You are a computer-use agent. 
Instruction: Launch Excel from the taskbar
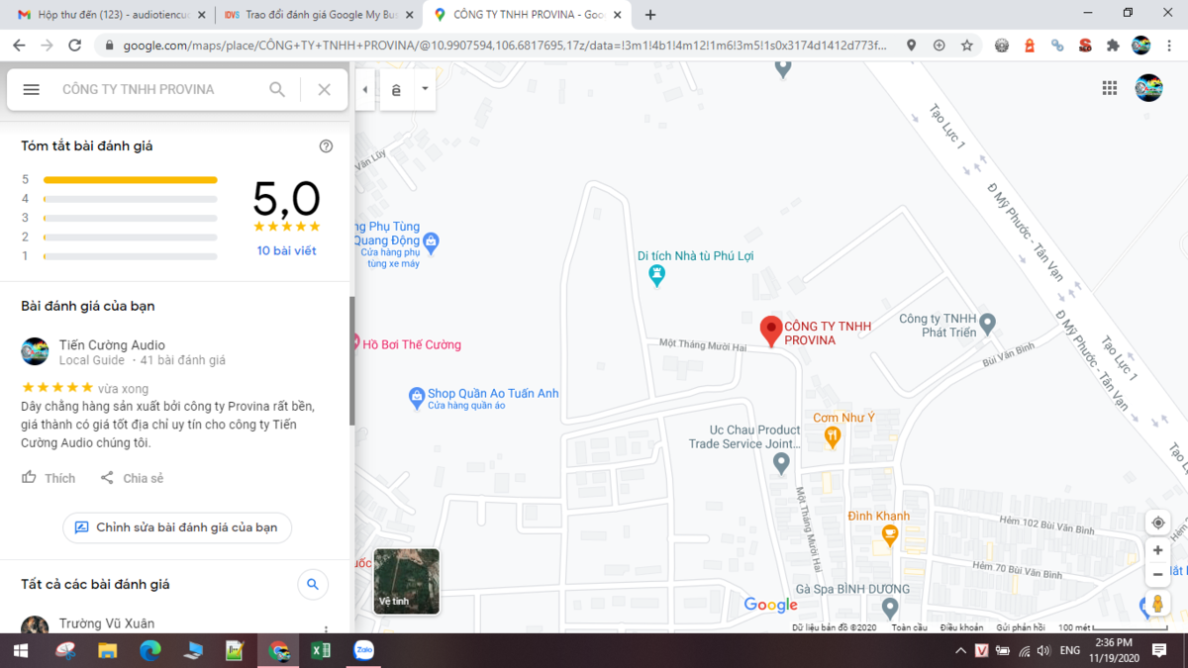click(x=321, y=651)
